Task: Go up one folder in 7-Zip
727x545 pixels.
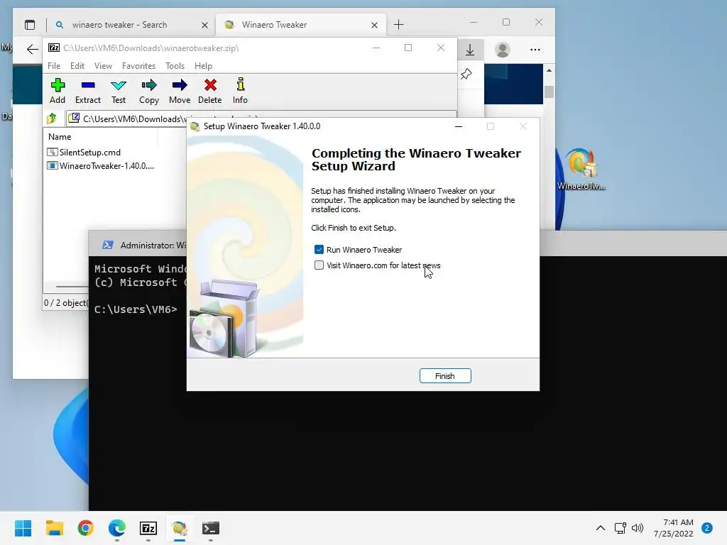Action: point(52,119)
